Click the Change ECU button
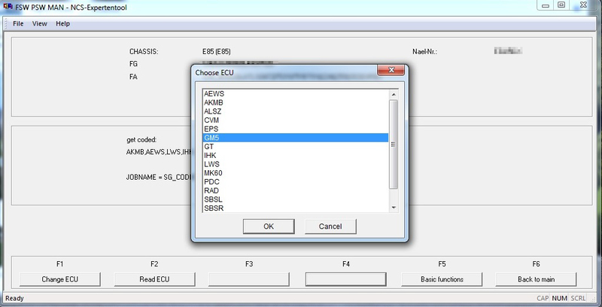602x307 pixels. [59, 279]
